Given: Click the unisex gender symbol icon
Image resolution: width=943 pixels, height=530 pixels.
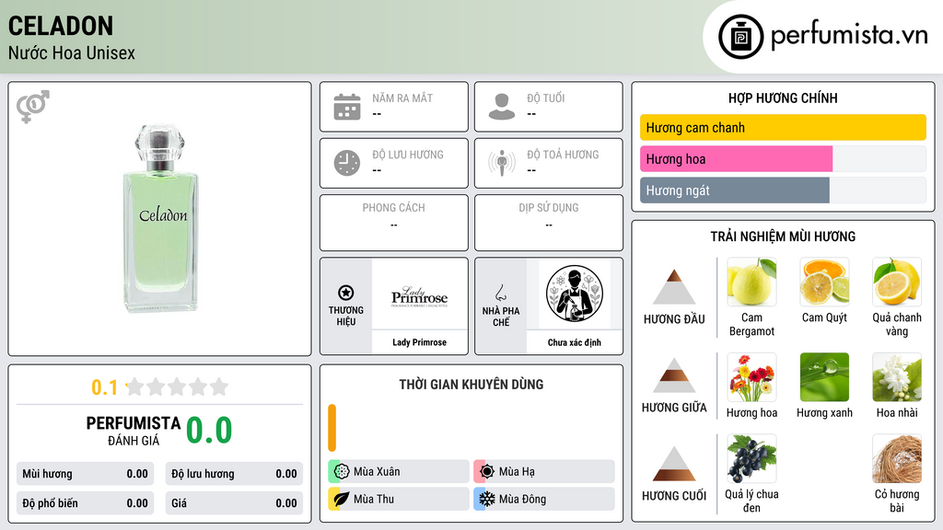Looking at the screenshot, I should click(33, 107).
